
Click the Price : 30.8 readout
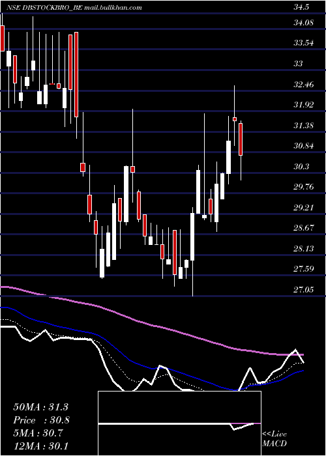[41, 420]
